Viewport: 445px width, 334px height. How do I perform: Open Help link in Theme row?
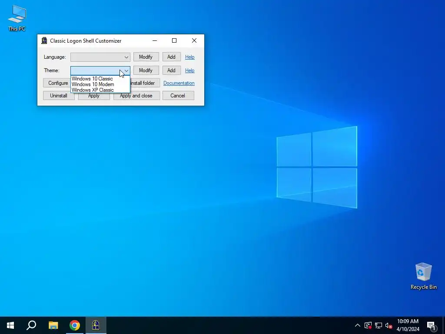189,70
